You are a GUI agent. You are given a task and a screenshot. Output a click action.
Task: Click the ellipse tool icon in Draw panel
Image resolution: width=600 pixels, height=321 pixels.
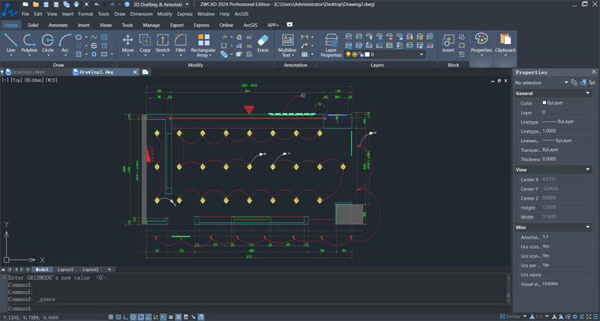click(79, 37)
